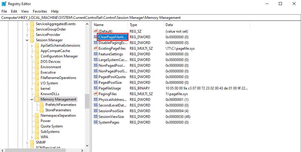The height and width of the screenshot is (152, 301).
Task: Click the Name column header
Action: [110, 25]
